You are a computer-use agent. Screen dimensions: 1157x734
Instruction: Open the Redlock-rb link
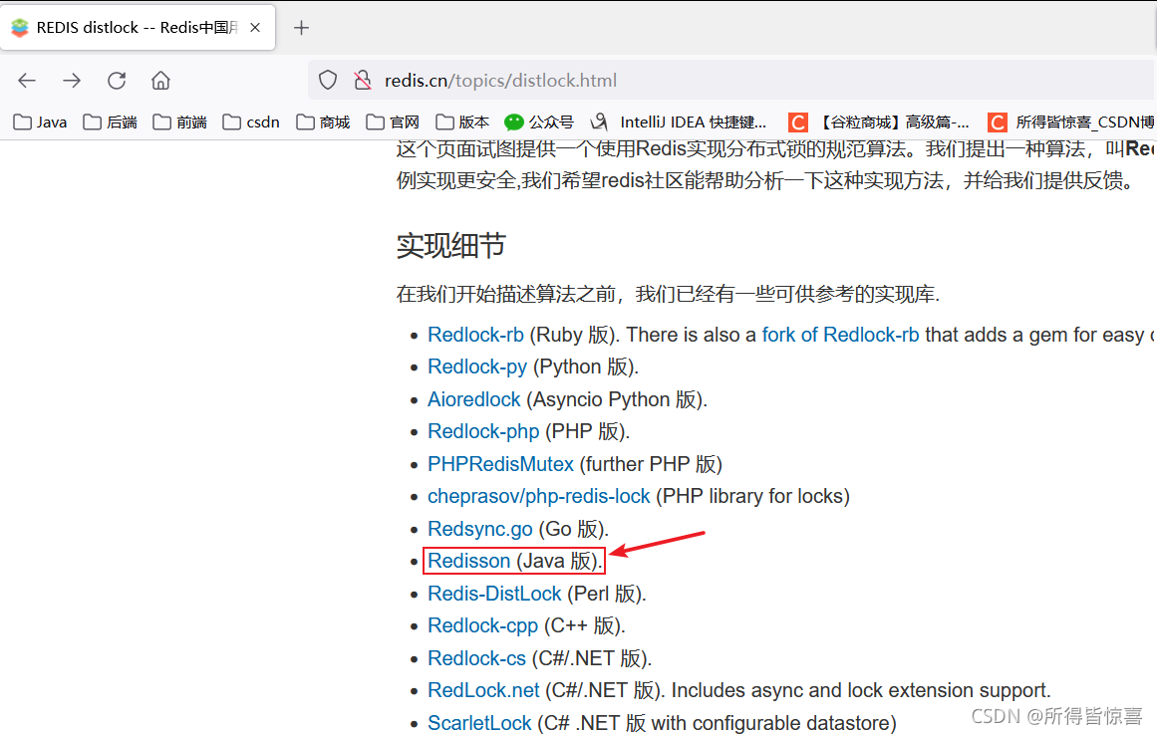tap(476, 335)
